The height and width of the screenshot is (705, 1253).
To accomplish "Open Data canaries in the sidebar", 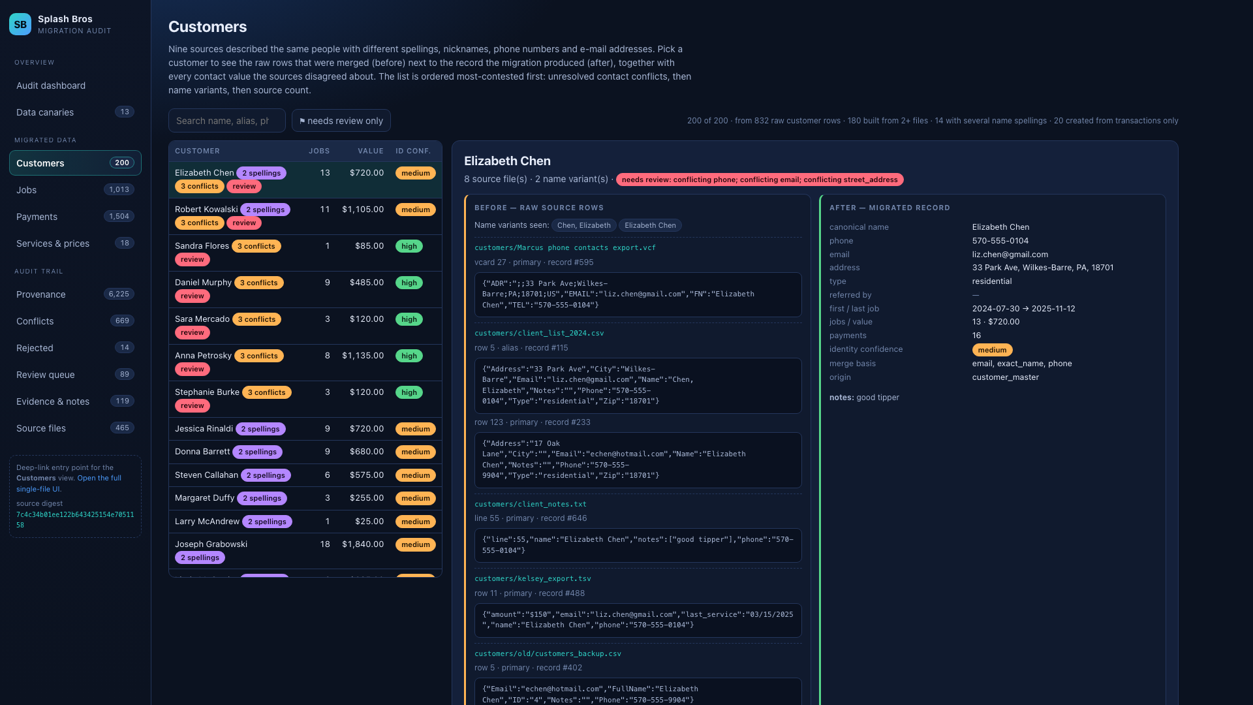I will (x=75, y=112).
